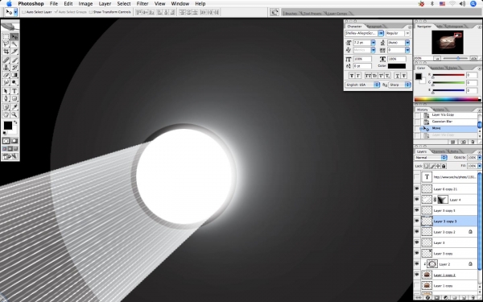Select the Type tool

(14, 91)
